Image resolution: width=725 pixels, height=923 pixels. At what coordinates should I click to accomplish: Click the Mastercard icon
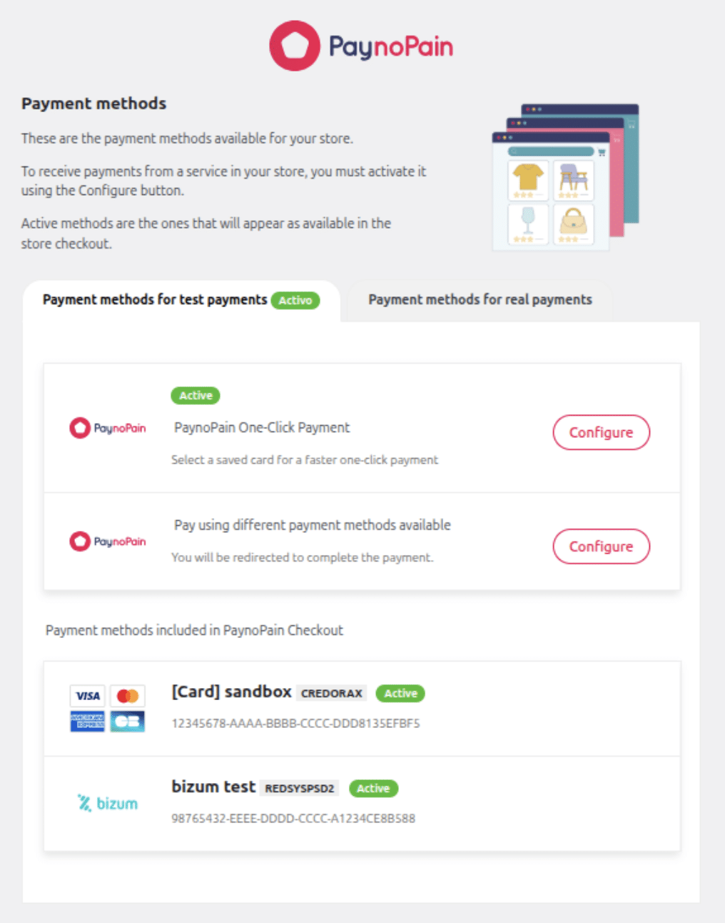pyautogui.click(x=128, y=696)
